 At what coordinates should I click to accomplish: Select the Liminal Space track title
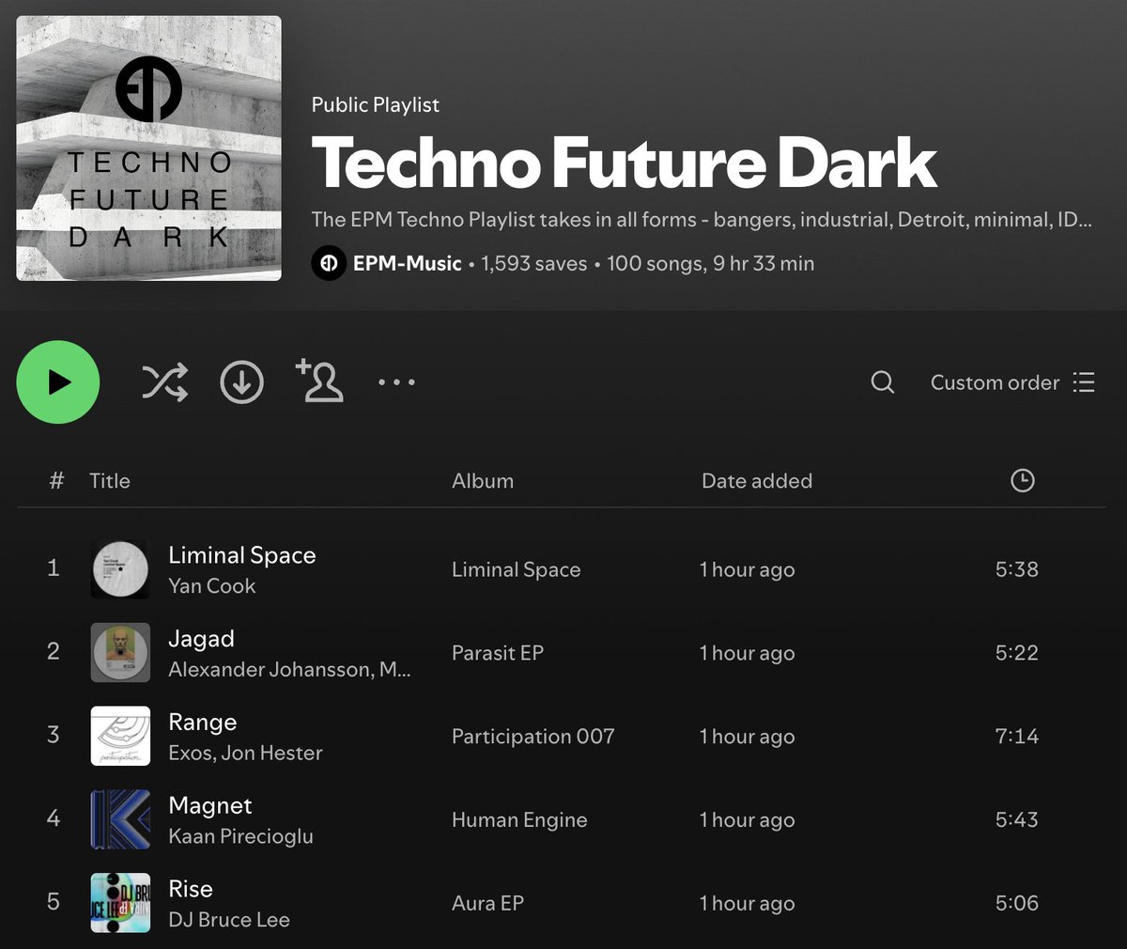point(241,555)
